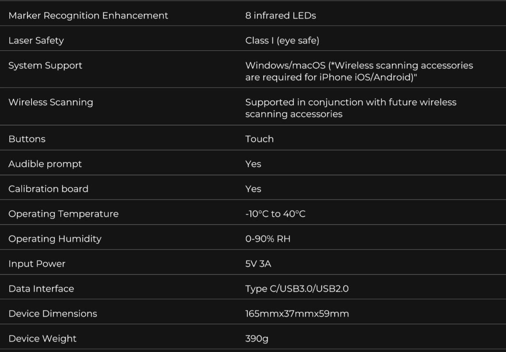Click the Operating Temperature label
506x352 pixels.
point(63,214)
